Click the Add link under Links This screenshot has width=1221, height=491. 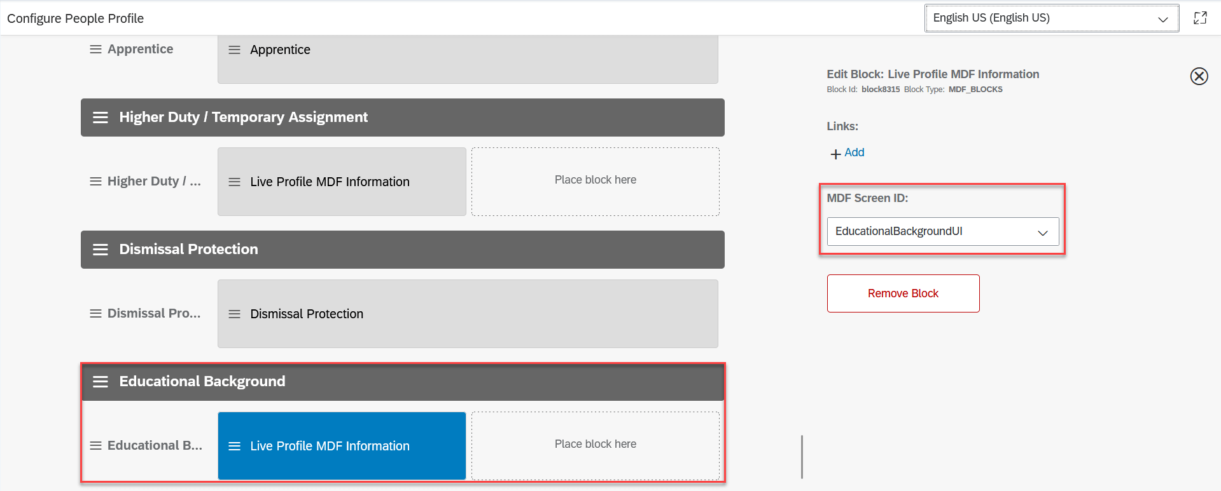tap(854, 152)
